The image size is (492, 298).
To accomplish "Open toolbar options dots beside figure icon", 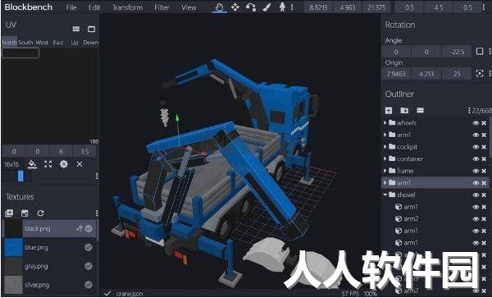I will click(x=292, y=7).
